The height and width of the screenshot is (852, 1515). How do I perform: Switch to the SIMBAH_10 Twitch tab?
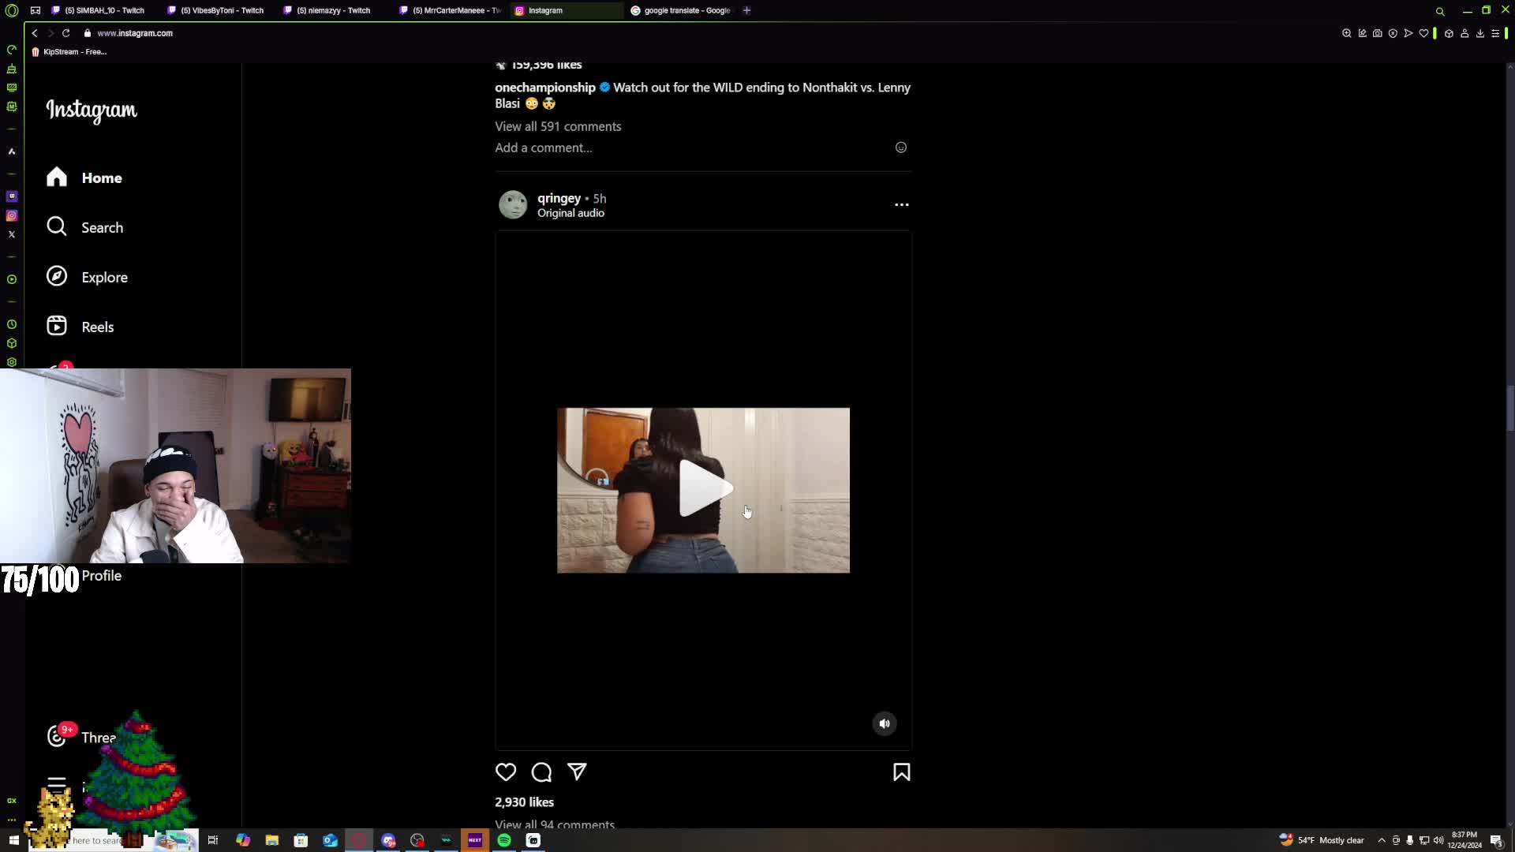(103, 10)
